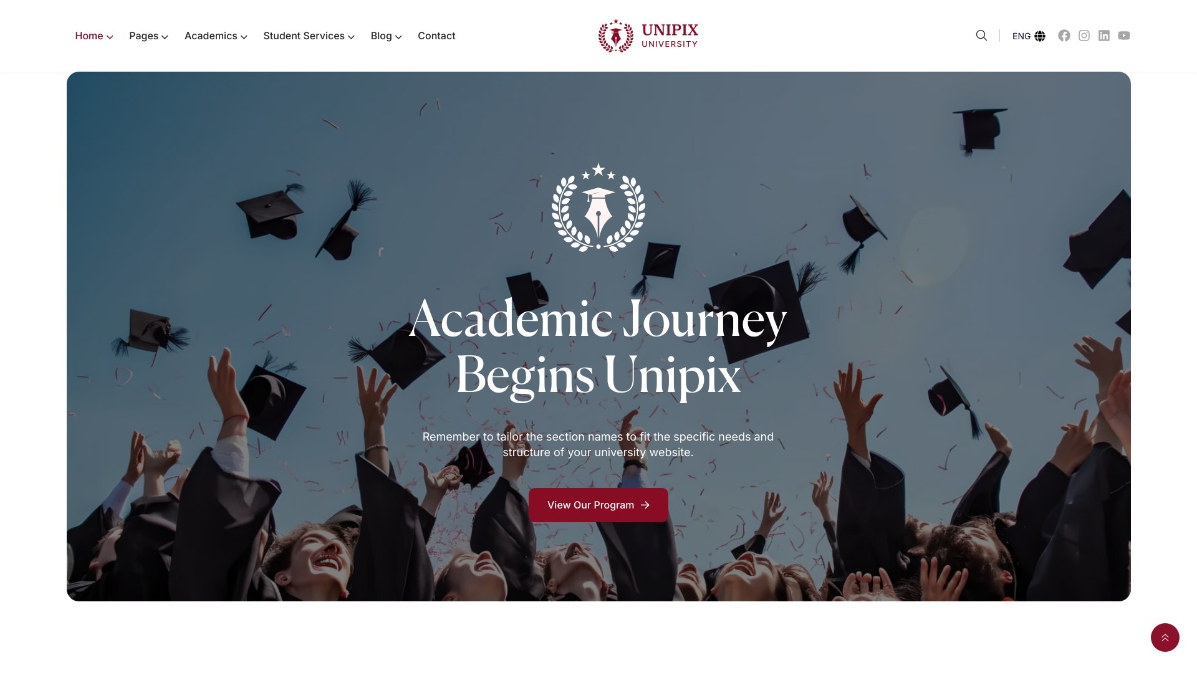1197x673 pixels.
Task: Click the globe language icon
Action: [x=1040, y=36]
